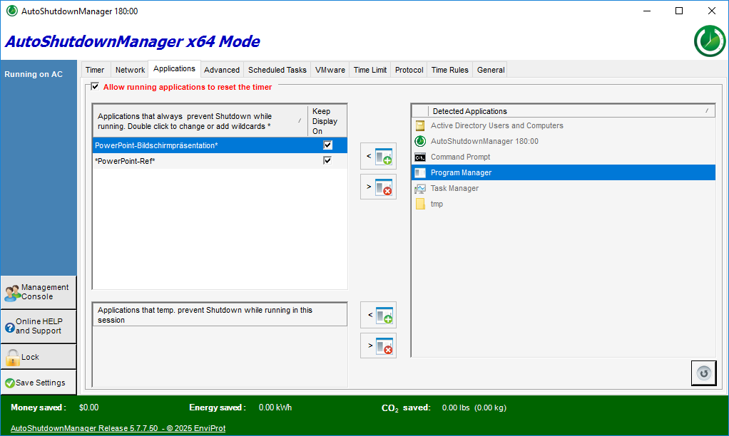Toggle Keep Display On for *PowerPoint-Ref*
This screenshot has height=436, width=729.
tap(327, 161)
